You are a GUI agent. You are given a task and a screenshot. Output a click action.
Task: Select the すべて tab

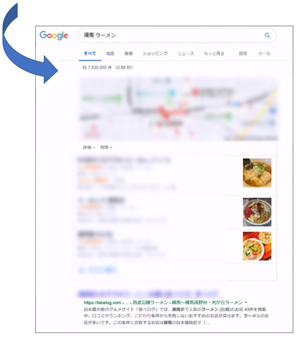coord(90,53)
